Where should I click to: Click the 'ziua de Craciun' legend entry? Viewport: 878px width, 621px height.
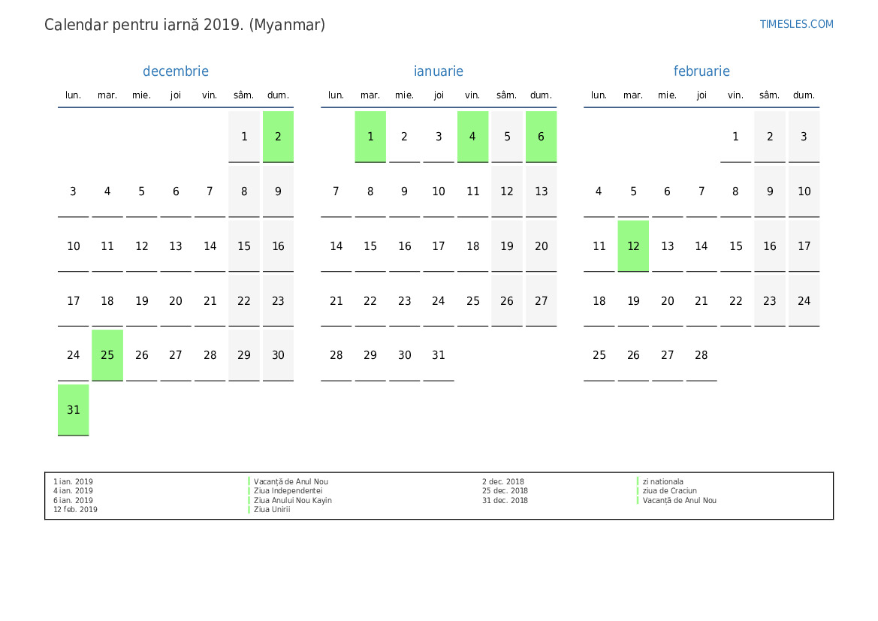coord(670,490)
